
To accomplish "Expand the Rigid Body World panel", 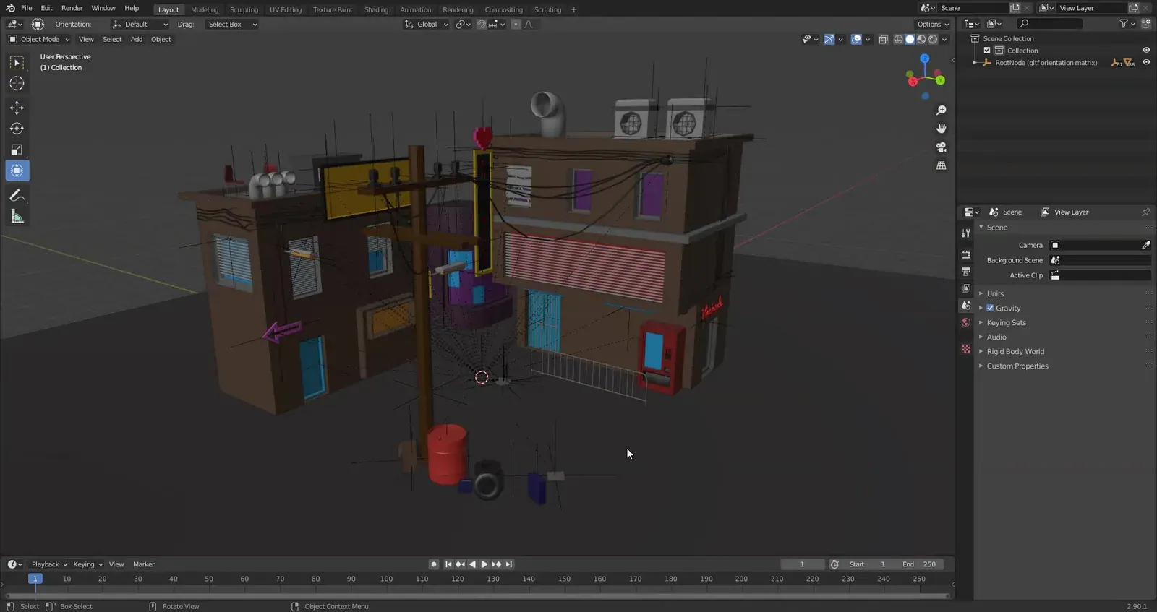I will point(1015,351).
